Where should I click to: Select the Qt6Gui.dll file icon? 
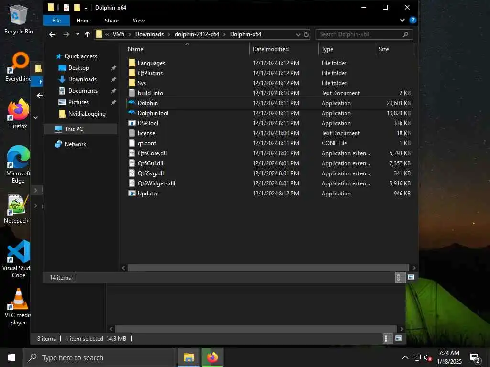[x=132, y=163]
